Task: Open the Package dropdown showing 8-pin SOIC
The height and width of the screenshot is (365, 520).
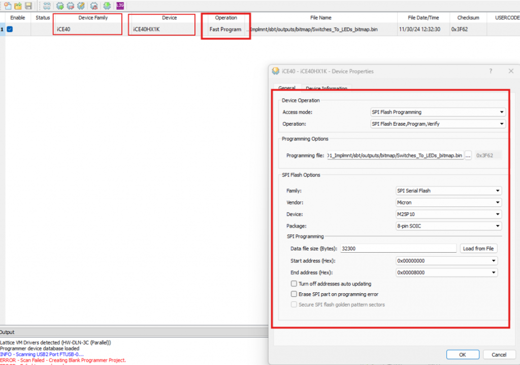Action: coord(449,226)
